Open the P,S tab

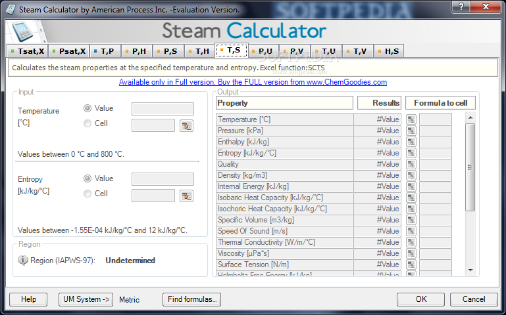click(168, 51)
